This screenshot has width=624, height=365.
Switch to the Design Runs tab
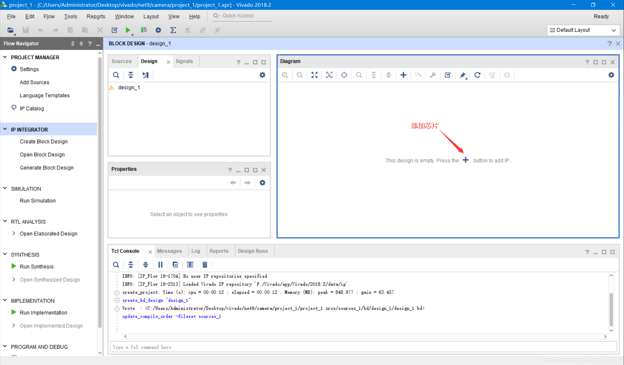[253, 251]
